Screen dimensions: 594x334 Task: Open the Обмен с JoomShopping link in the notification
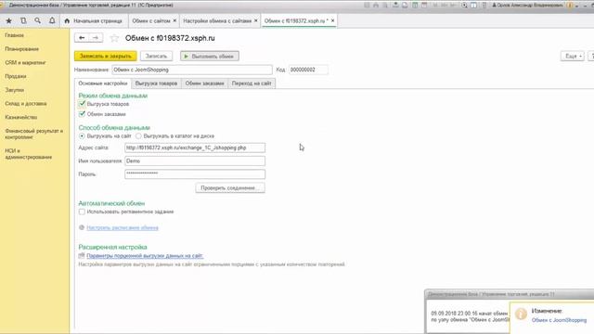click(x=559, y=320)
